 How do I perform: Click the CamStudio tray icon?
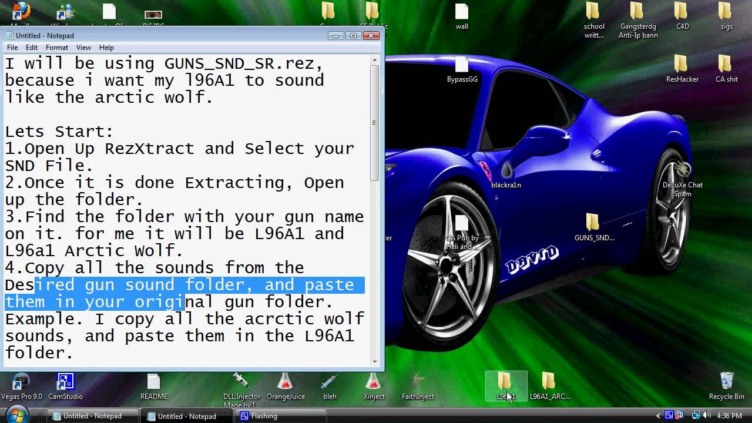point(669,415)
